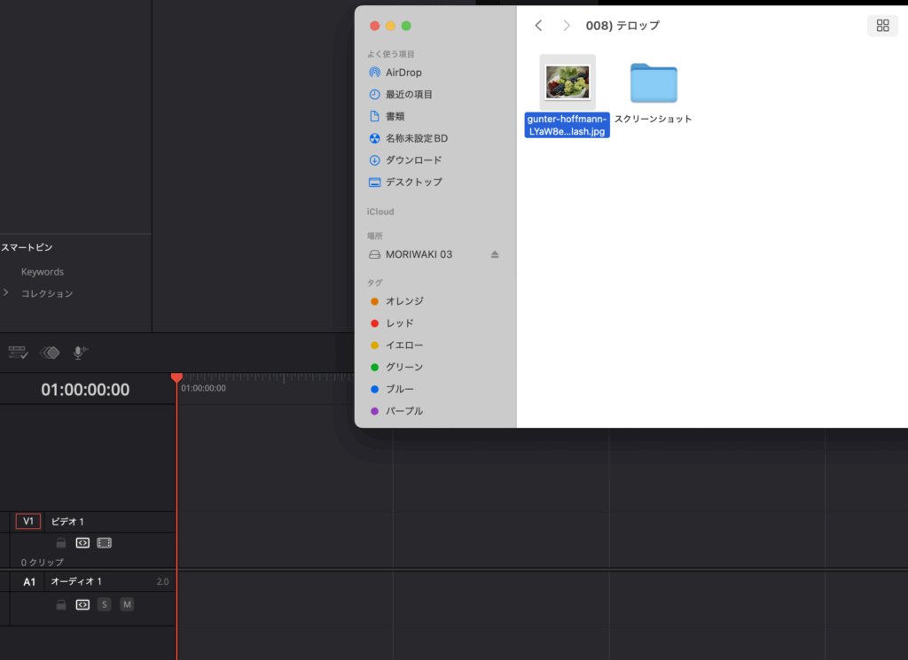Click the timeline view options icon

(18, 353)
